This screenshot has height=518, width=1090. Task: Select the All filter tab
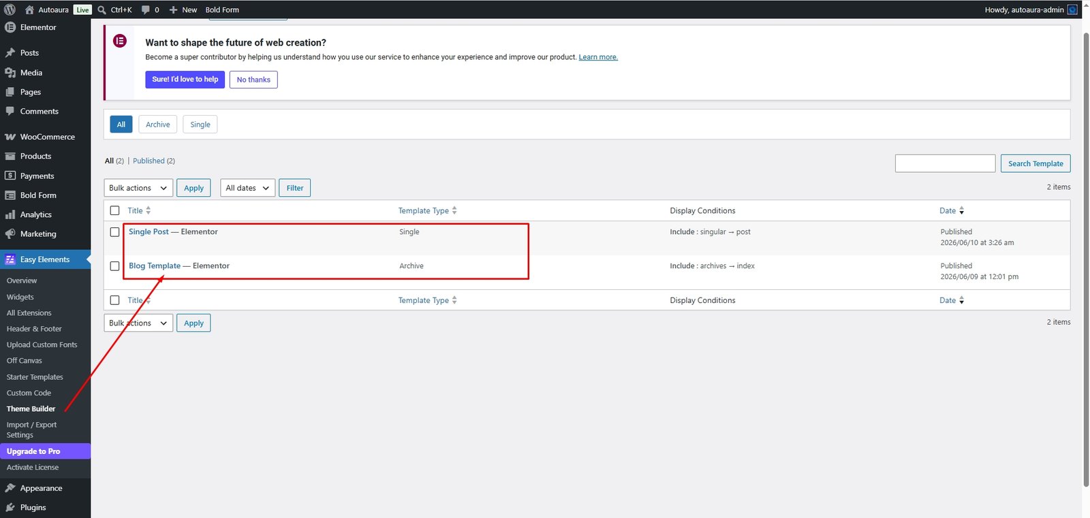121,125
